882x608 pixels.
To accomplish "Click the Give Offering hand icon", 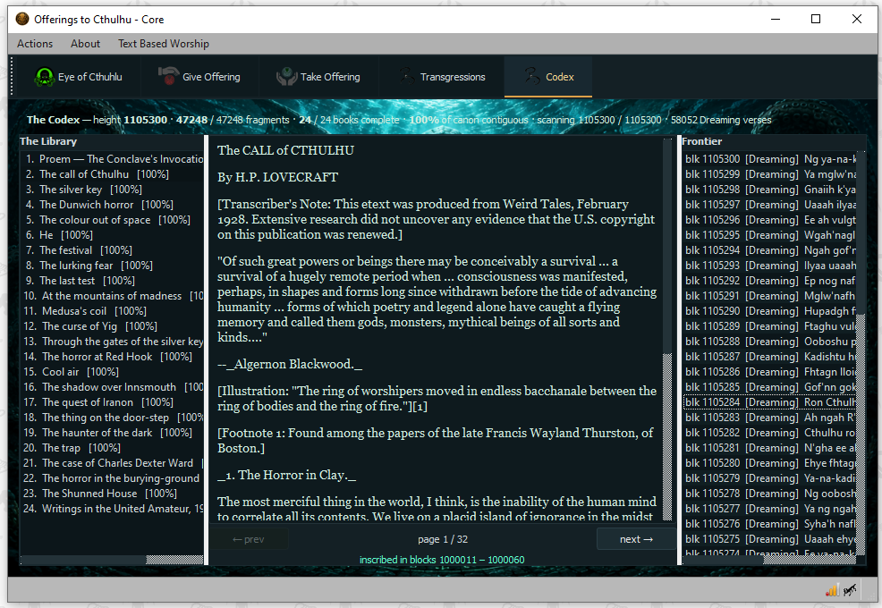I will (168, 76).
